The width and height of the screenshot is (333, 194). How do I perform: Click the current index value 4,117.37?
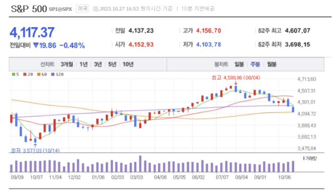32,32
